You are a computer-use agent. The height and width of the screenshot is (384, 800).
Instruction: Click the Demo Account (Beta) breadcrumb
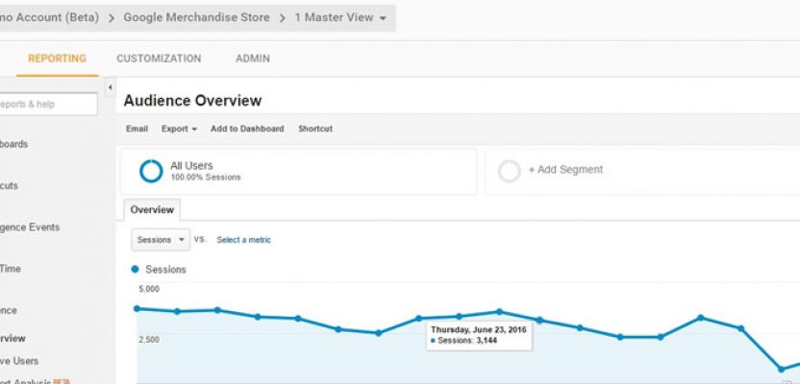(x=49, y=17)
